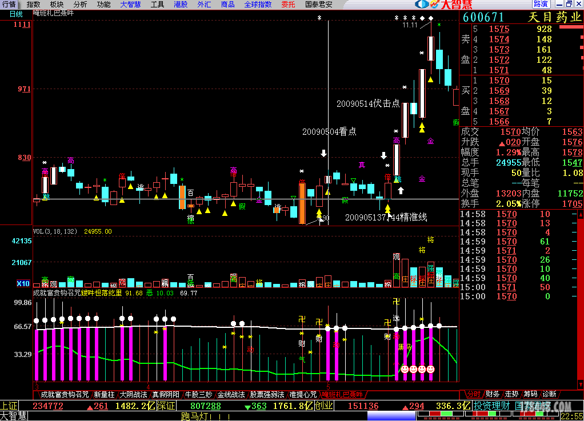
Task: Click the clock showing 22:55
Action: [572, 416]
